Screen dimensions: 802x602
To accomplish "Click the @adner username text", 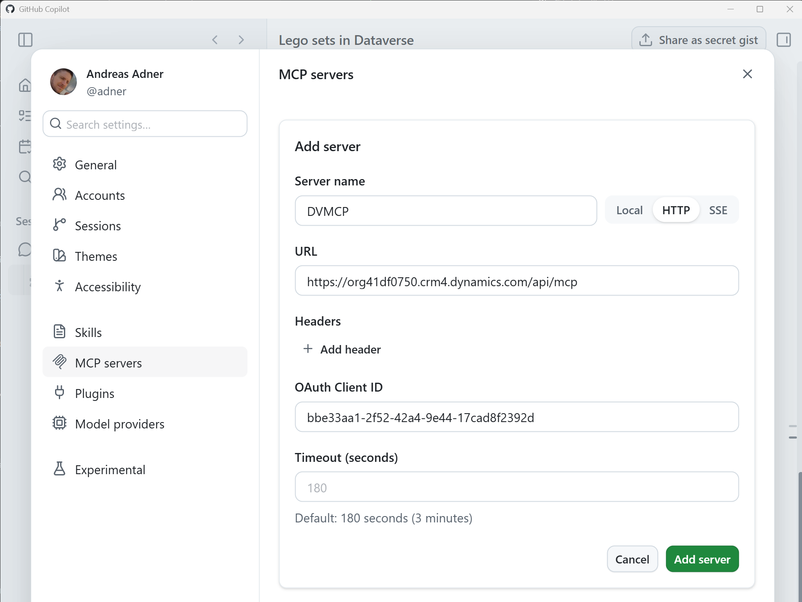I will pyautogui.click(x=106, y=91).
